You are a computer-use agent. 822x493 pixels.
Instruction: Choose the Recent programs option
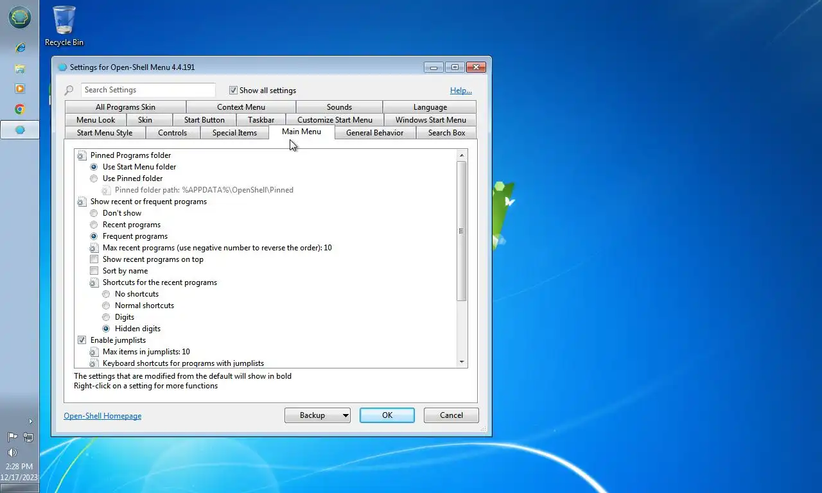94,225
